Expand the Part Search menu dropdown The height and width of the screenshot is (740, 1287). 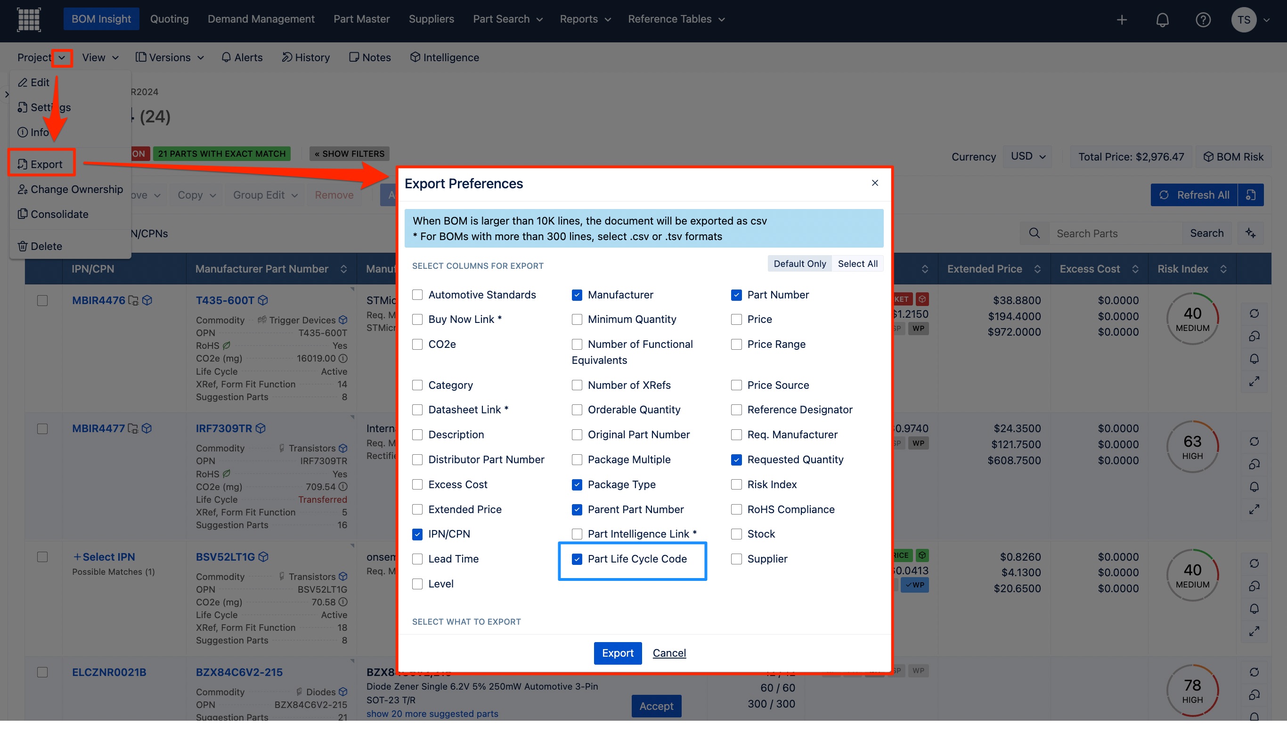507,19
